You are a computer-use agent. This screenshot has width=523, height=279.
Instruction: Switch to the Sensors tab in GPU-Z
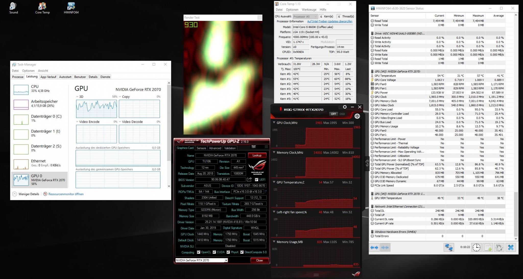201,148
